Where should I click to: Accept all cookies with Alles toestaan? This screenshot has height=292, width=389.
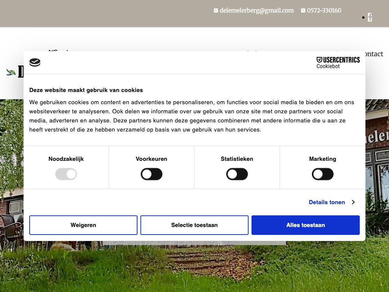[x=305, y=225]
